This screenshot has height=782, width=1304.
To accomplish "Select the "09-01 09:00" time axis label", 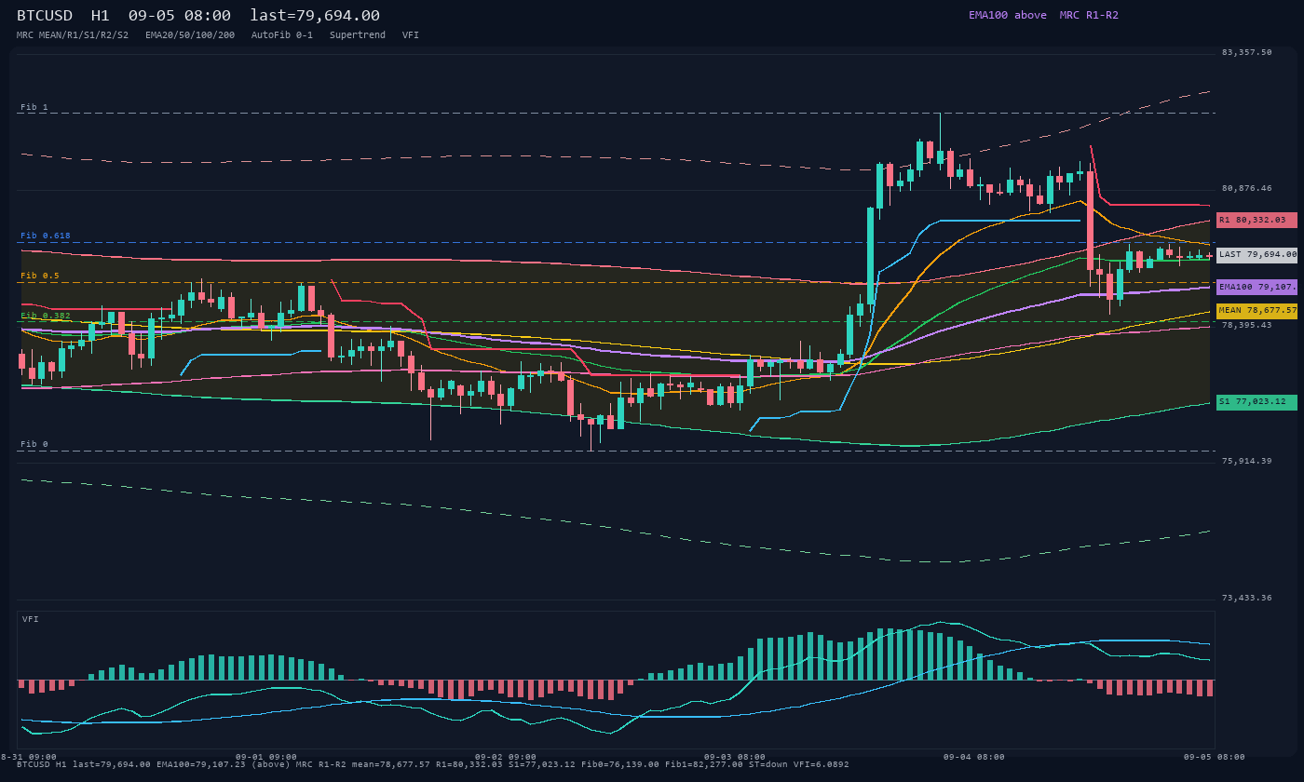I will pyautogui.click(x=266, y=757).
